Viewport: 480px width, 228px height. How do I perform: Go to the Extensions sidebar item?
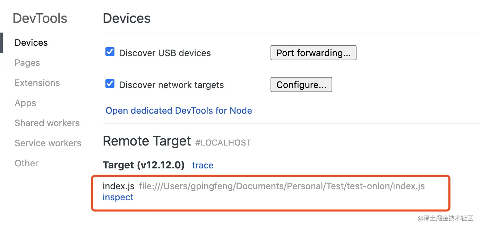pos(37,83)
